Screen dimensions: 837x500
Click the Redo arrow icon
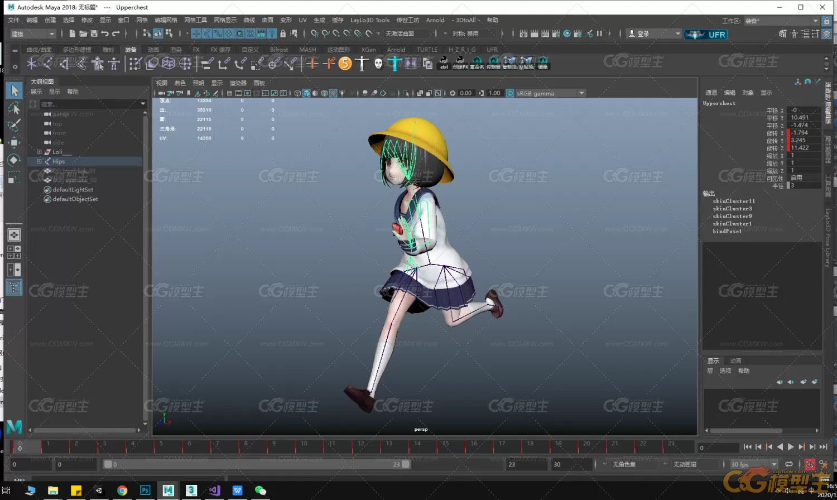116,33
